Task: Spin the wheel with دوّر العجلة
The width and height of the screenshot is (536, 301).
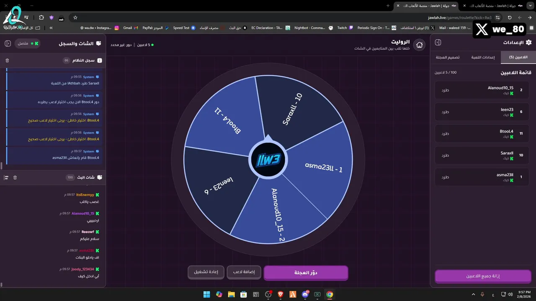Action: 306,273
